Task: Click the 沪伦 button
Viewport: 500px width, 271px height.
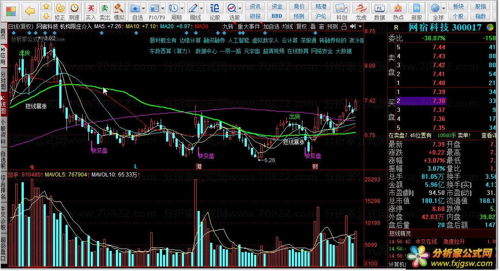Action: (321, 16)
